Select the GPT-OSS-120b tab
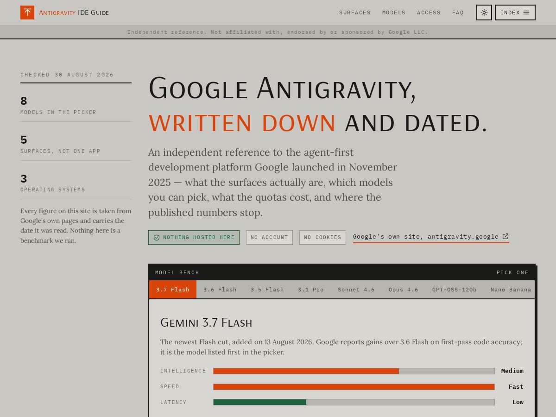This screenshot has width=556, height=417. click(x=455, y=290)
